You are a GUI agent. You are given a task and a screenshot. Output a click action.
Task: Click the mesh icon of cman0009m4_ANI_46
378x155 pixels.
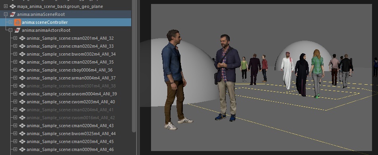(x=22, y=149)
